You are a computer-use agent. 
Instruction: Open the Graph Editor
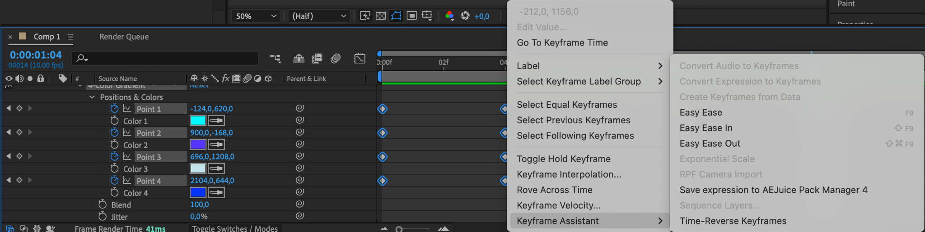(360, 58)
